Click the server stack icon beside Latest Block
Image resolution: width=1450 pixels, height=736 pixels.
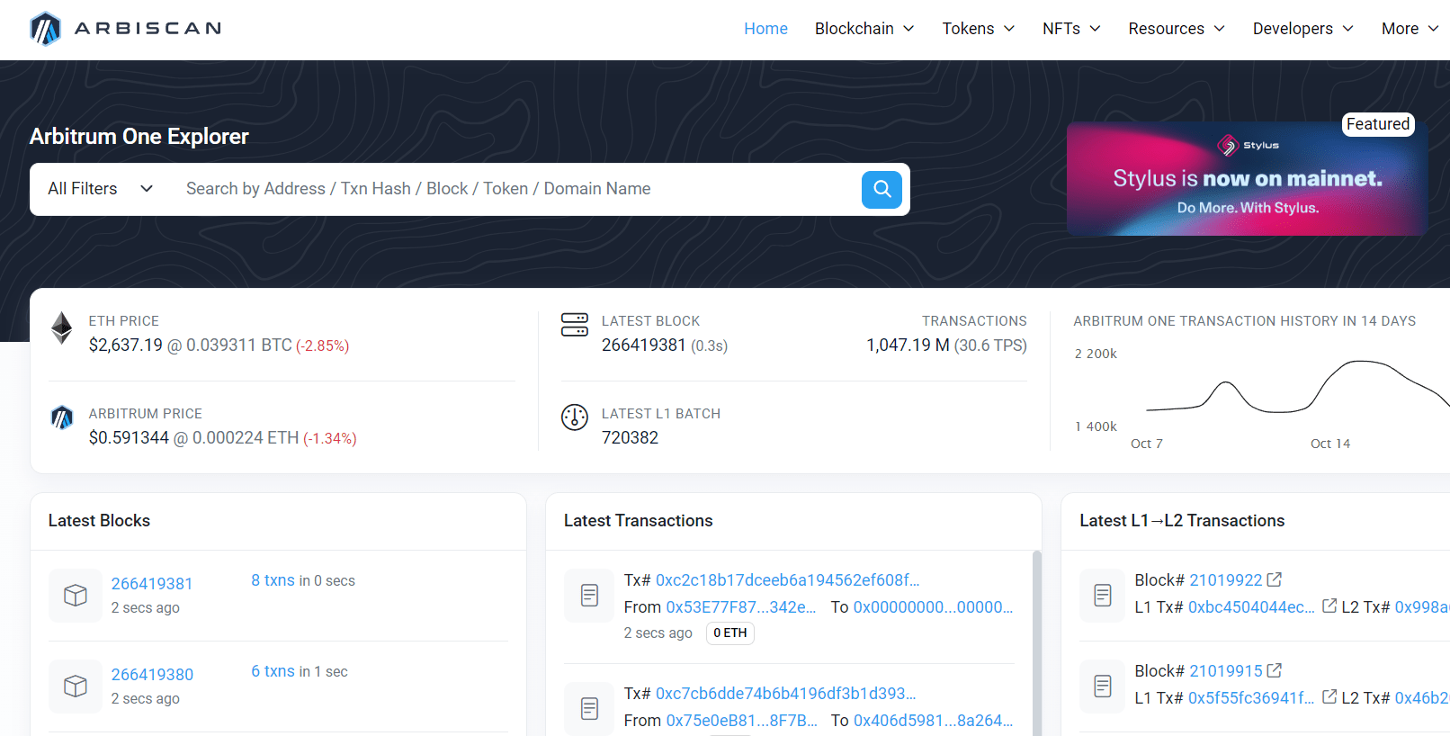[575, 325]
